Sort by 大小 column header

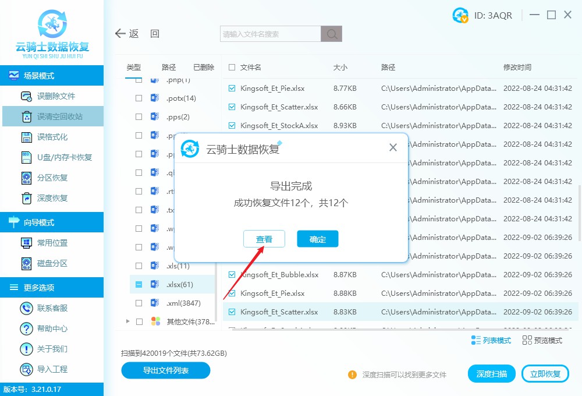coord(340,67)
